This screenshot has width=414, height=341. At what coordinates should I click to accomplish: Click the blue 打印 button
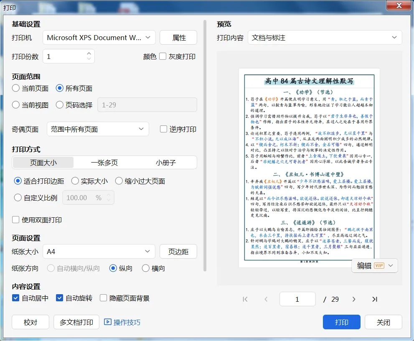(x=341, y=322)
